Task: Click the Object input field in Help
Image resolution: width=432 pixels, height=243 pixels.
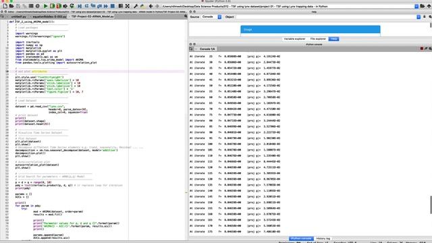Action: pyautogui.click(x=325, y=17)
